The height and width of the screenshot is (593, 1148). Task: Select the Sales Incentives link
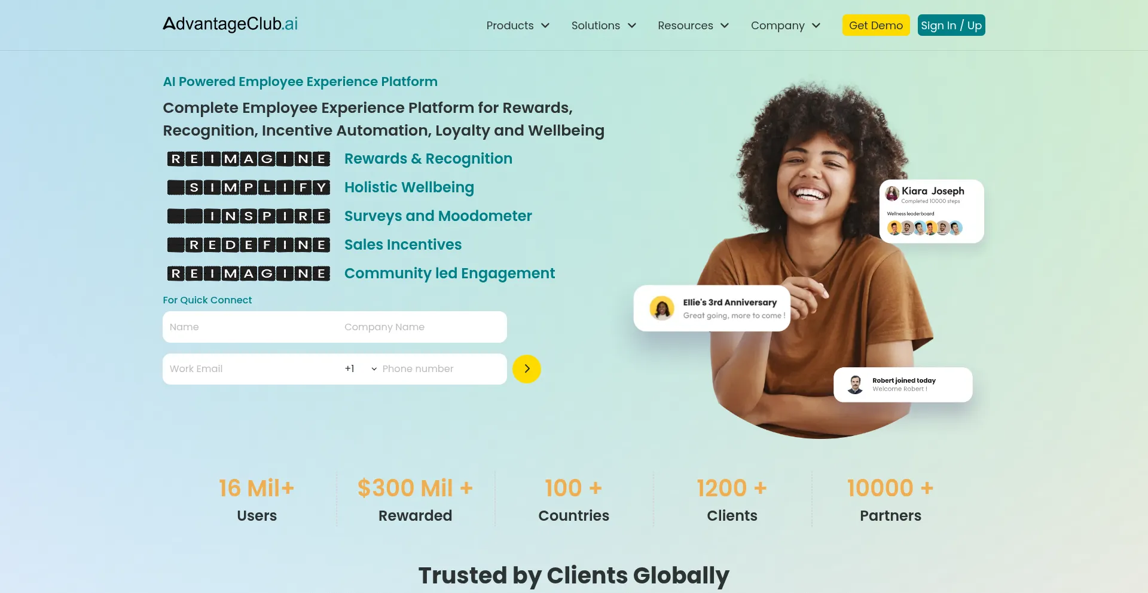tap(403, 245)
